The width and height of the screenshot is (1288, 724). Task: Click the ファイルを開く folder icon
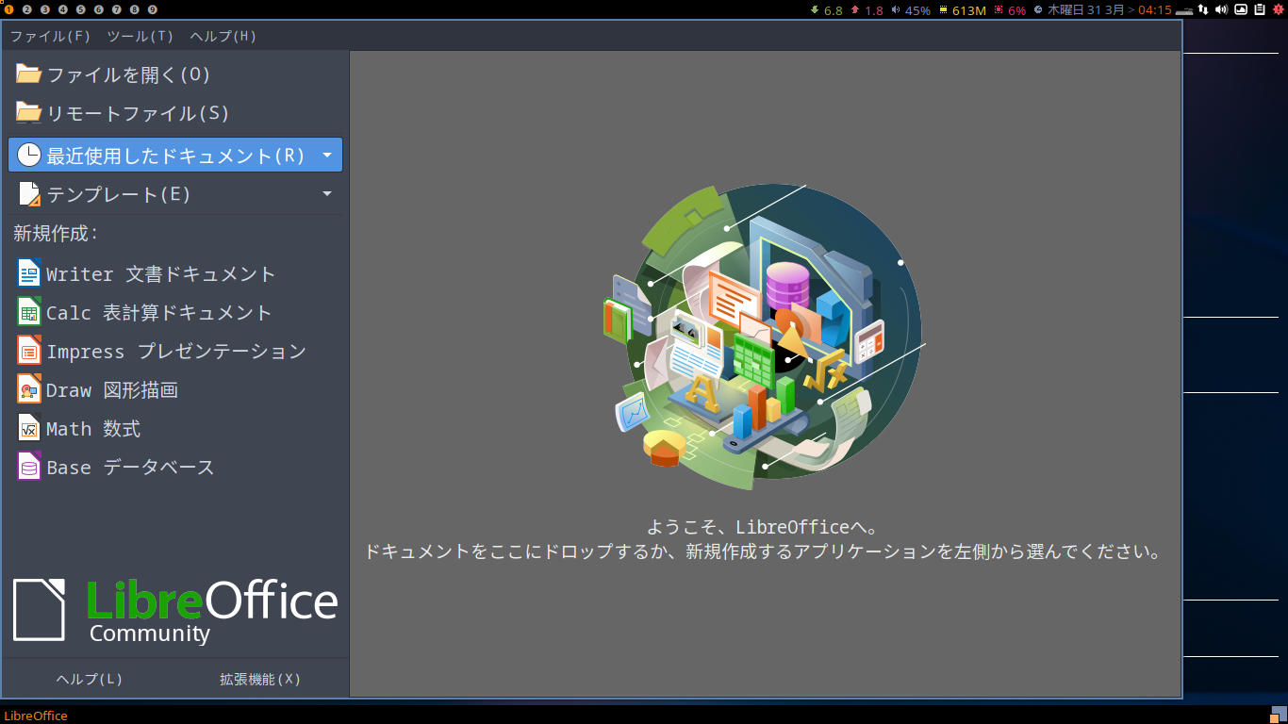tap(29, 74)
